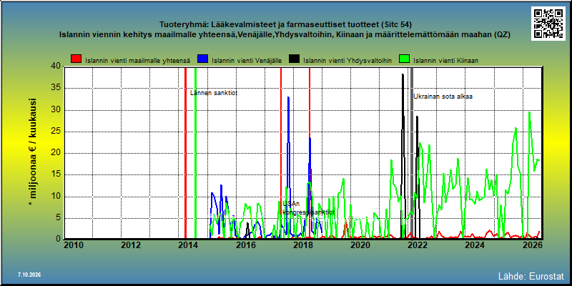Select legend label 'Islannin vienti Yhdysvaltoihin'
The height and width of the screenshot is (286, 572).
click(347, 61)
